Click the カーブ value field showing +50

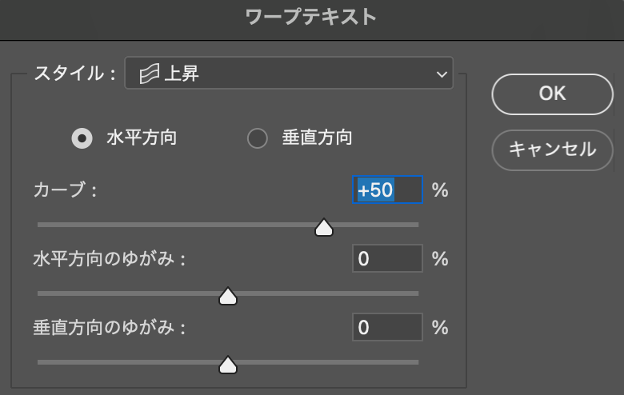387,190
